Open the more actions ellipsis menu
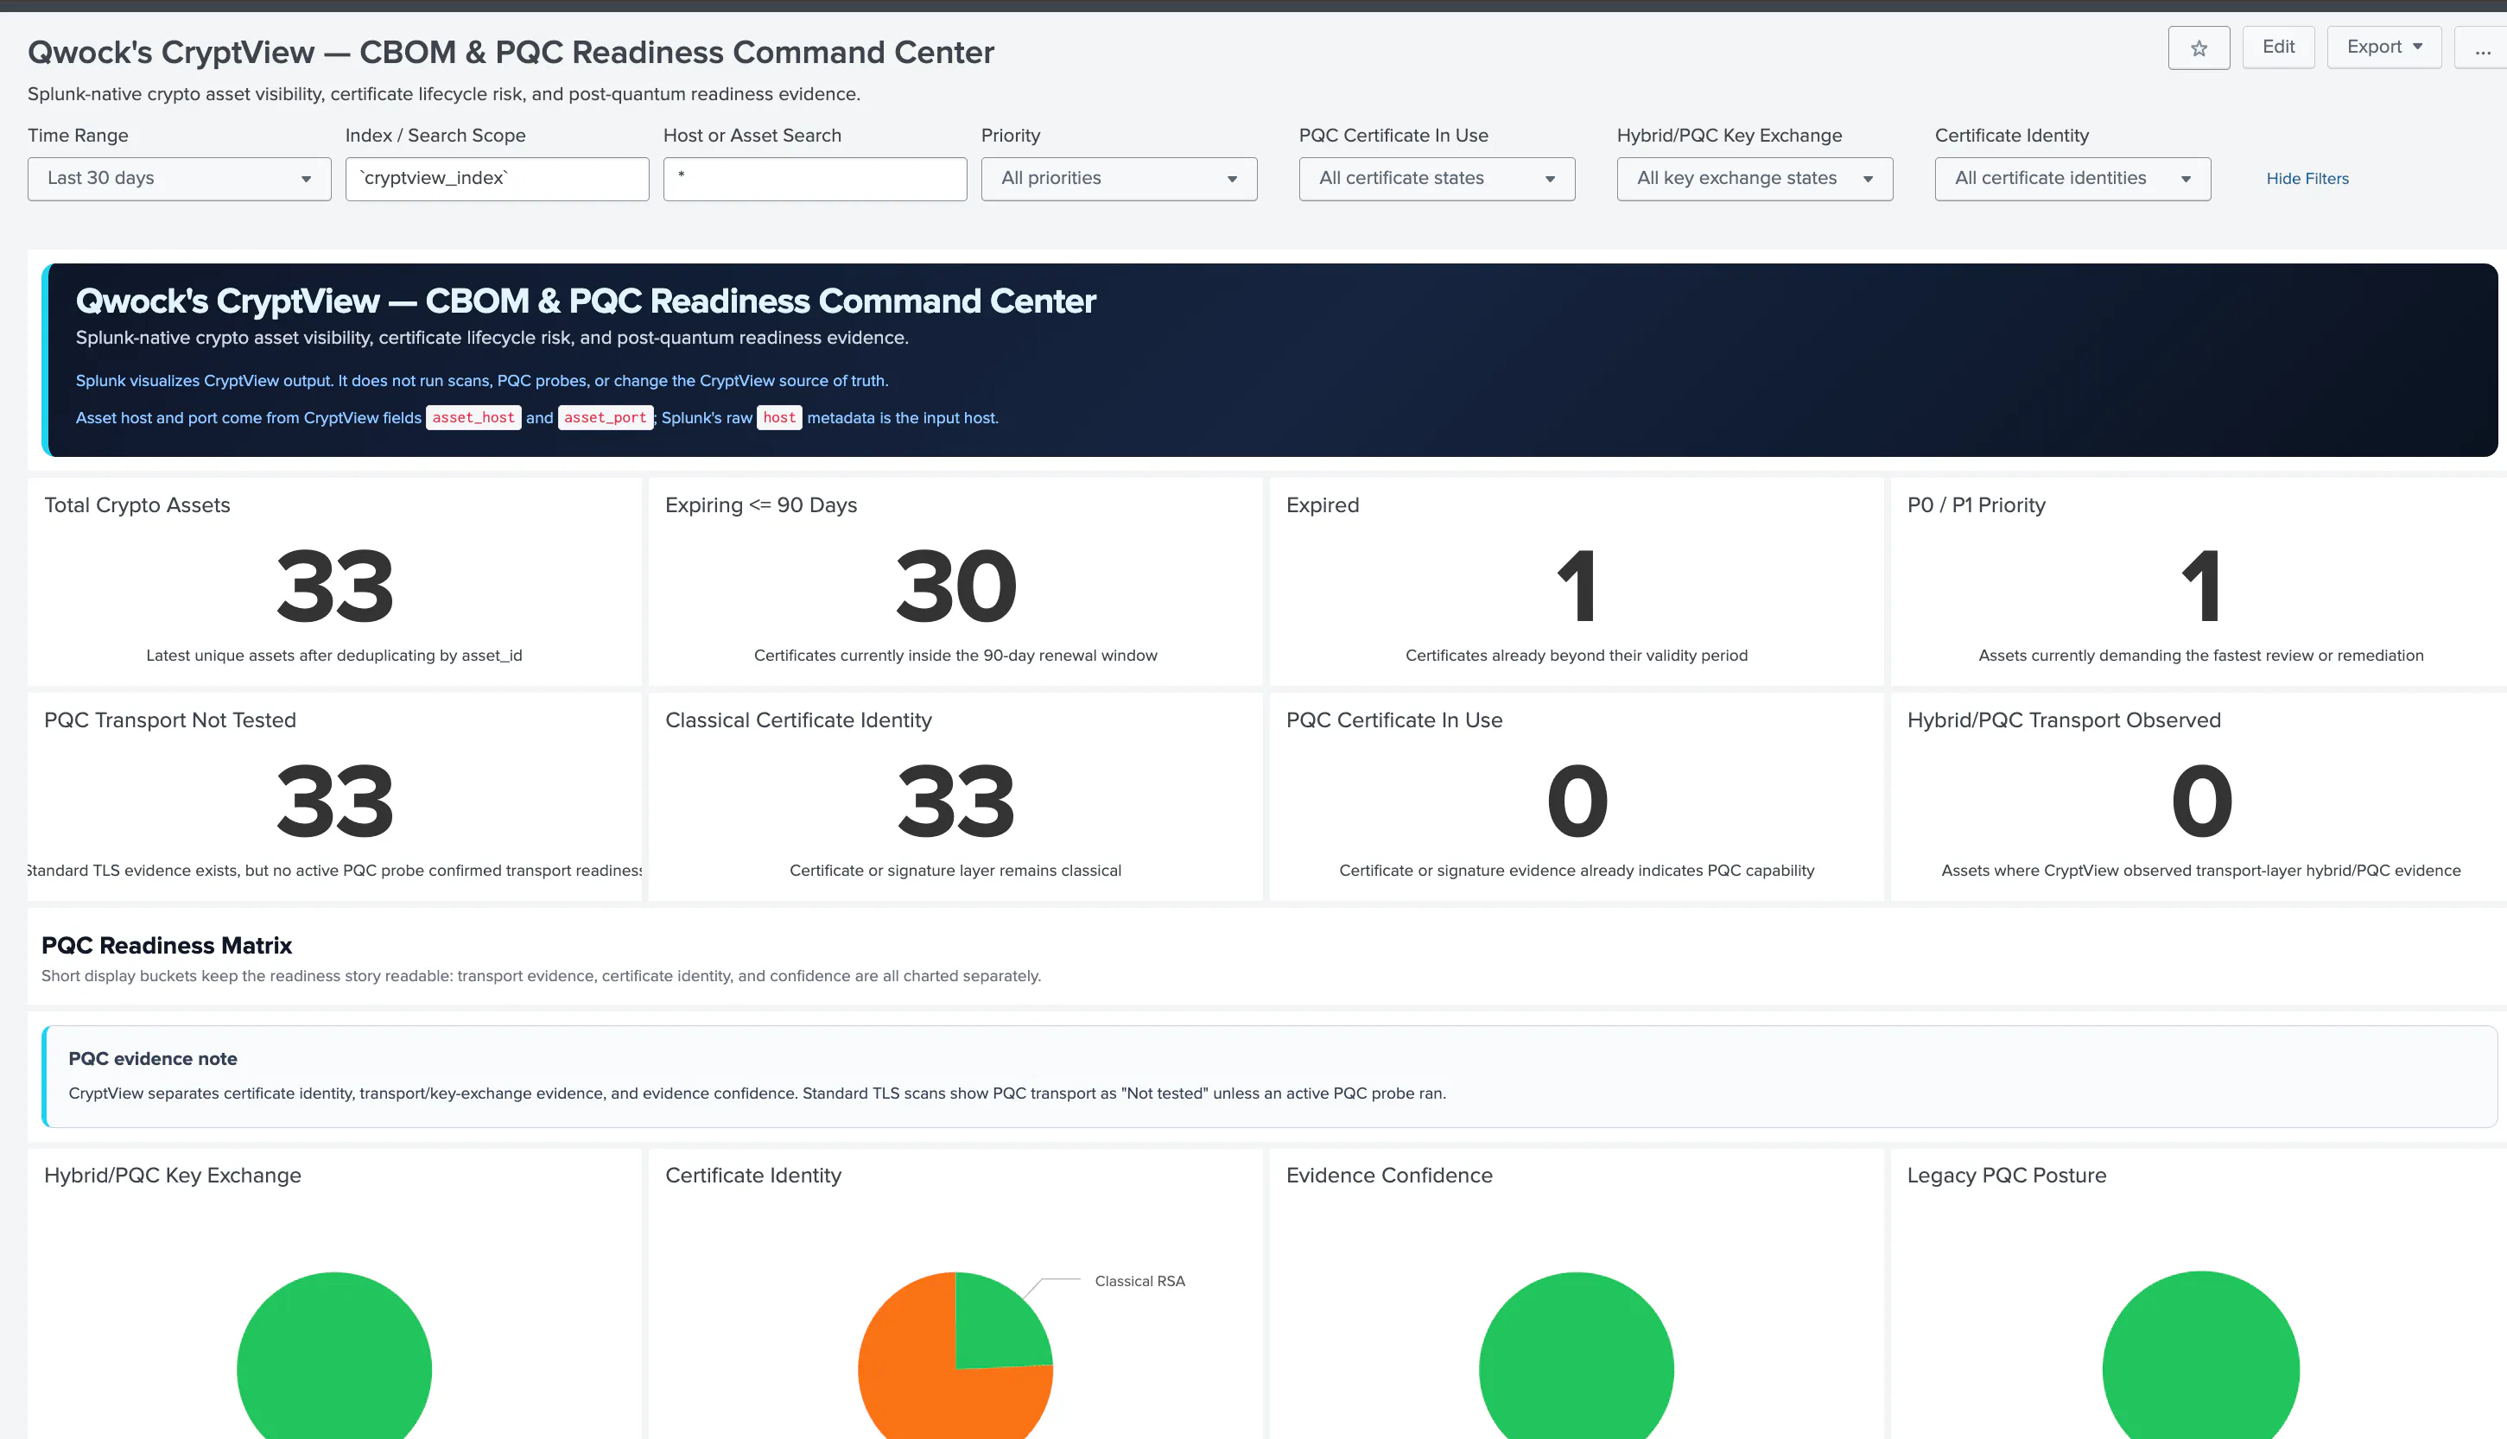 [x=2482, y=48]
